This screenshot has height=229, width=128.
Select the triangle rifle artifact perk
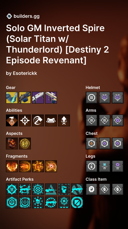click(x=51, y=189)
